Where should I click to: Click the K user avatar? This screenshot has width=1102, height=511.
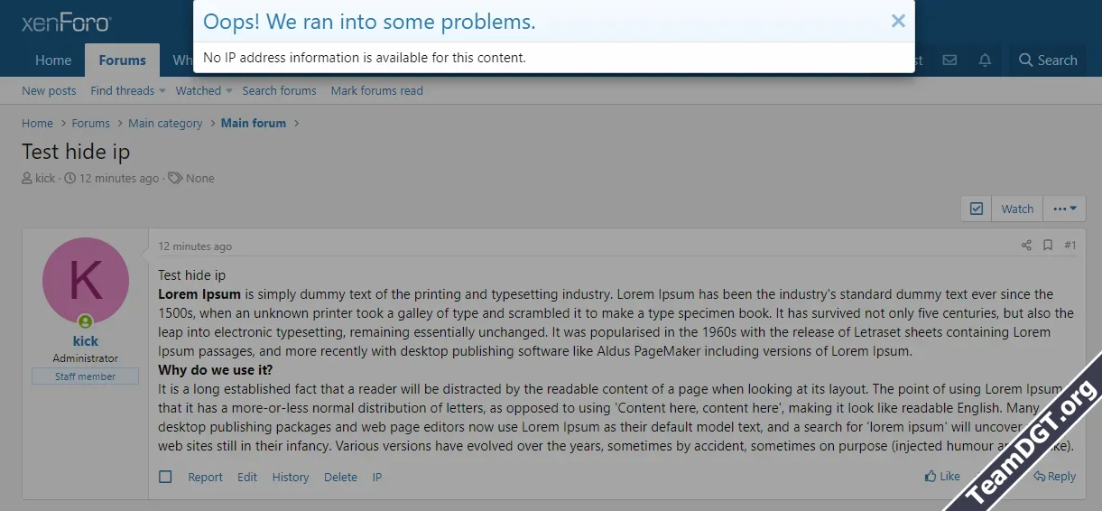(85, 280)
